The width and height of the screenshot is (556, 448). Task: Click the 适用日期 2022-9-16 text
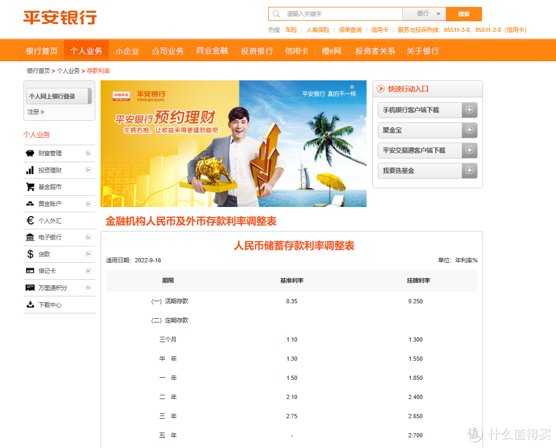[x=134, y=260]
